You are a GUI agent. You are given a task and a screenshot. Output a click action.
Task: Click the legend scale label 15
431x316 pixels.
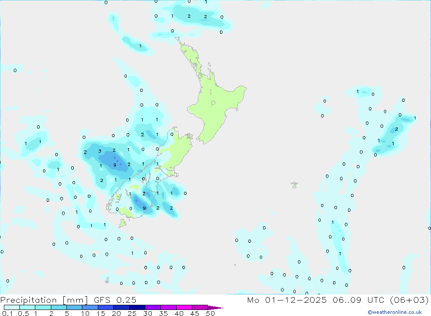[101, 313]
